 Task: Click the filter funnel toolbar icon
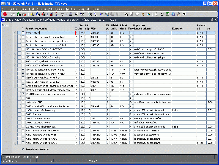tap(63, 14)
